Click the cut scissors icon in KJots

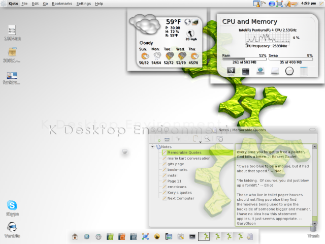178,139
